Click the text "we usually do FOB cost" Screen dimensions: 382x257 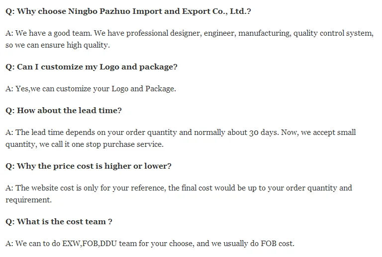pos(253,244)
